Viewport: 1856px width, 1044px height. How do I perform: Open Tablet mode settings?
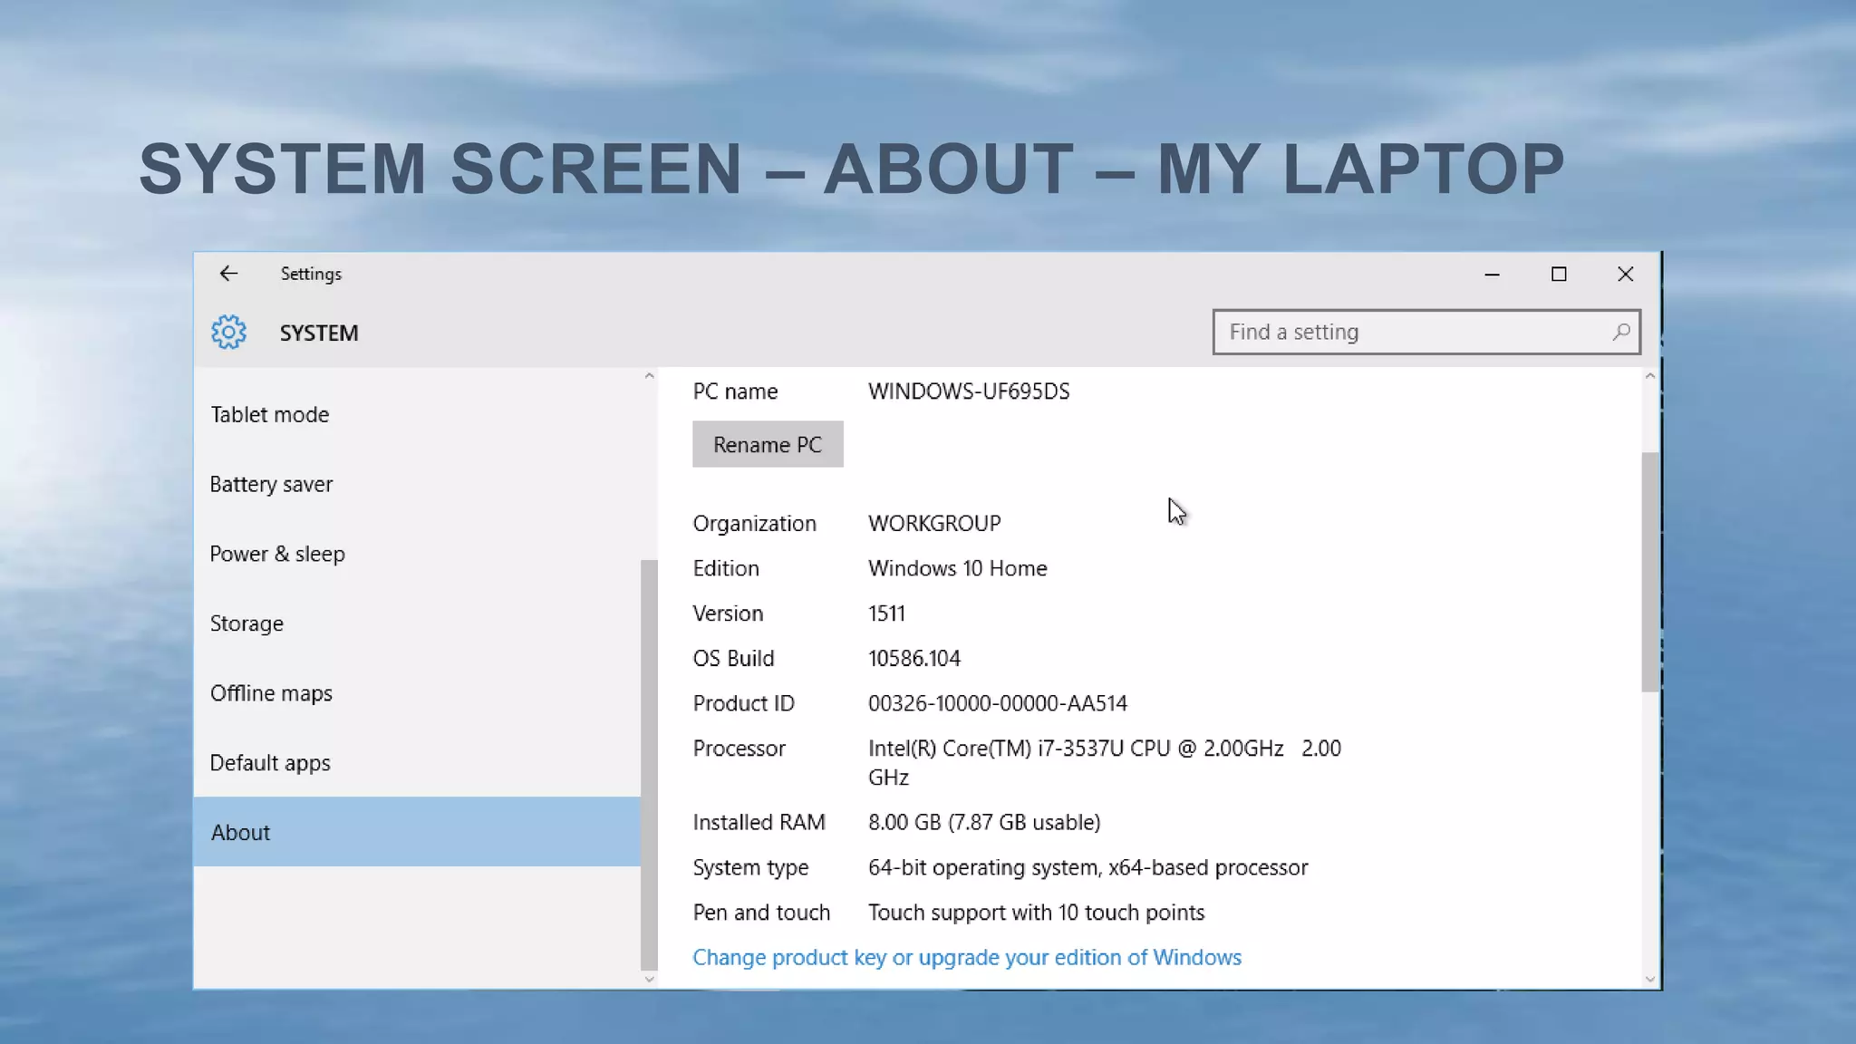[x=417, y=414]
